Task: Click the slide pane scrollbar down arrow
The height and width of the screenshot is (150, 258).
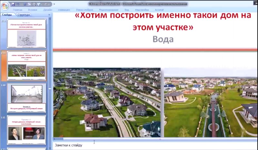Action: [x=50, y=148]
